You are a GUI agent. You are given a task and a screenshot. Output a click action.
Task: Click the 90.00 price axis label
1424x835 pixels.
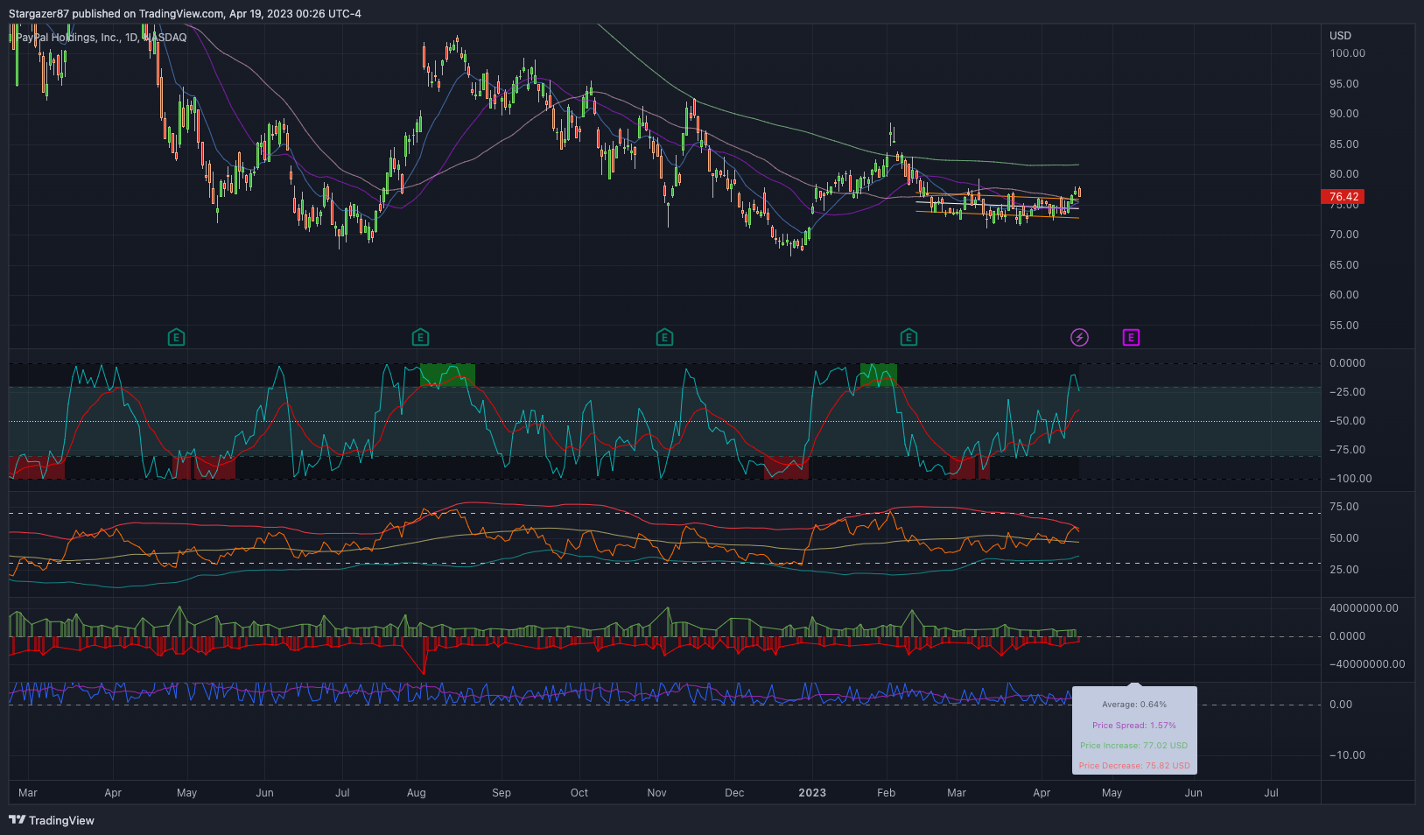(x=1344, y=114)
